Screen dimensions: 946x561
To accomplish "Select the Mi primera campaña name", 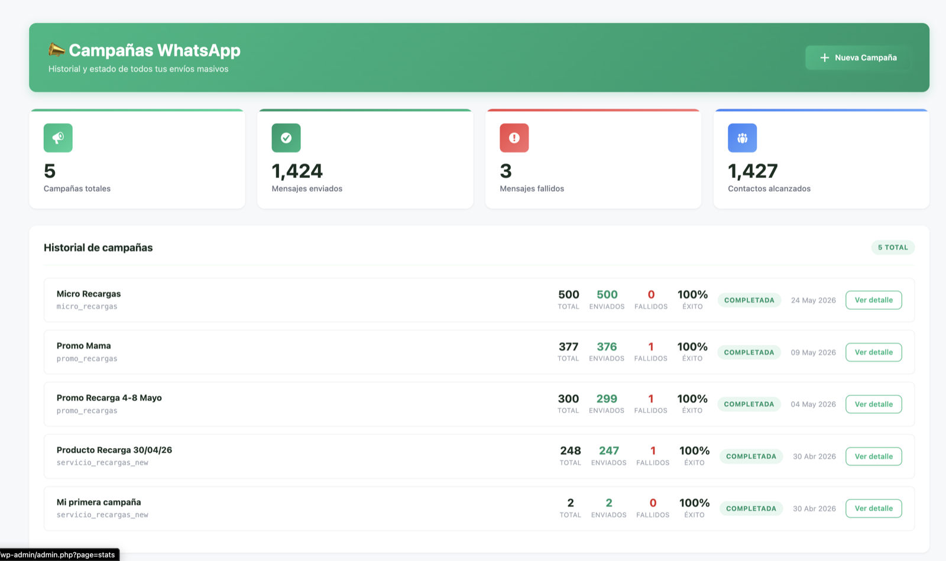I will pos(99,502).
